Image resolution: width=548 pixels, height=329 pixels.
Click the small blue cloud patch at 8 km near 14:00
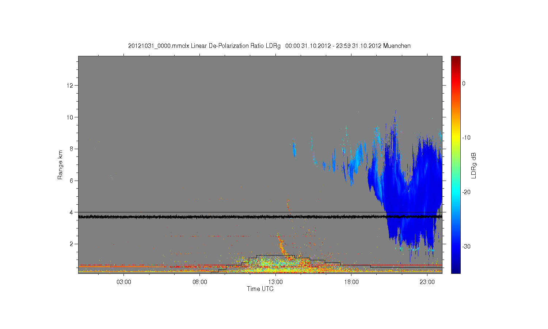294,149
